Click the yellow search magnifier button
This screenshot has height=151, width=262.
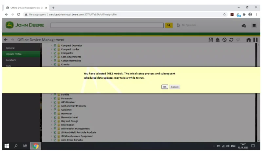click(169, 25)
